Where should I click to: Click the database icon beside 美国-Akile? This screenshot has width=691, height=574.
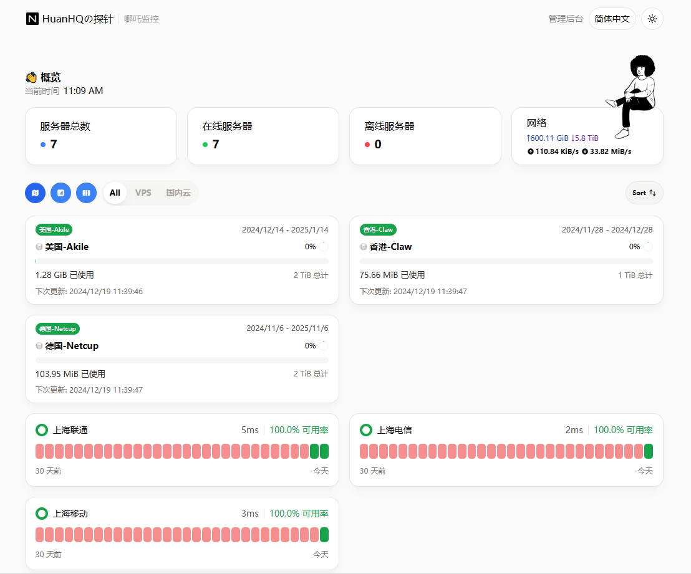tap(39, 247)
